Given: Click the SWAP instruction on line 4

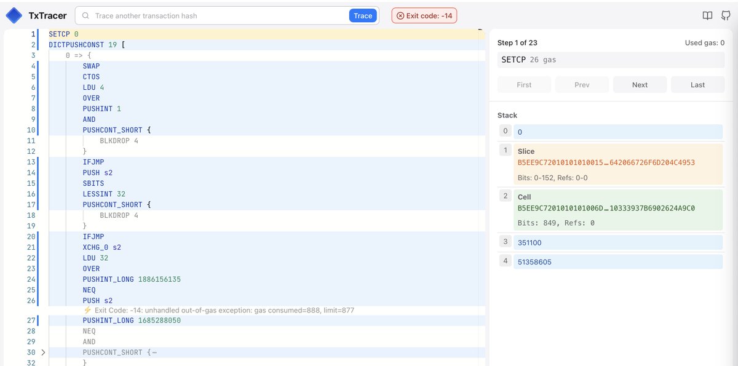Looking at the screenshot, I should click(91, 66).
